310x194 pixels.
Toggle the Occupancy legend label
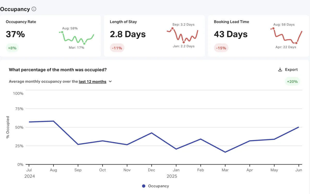tap(158, 186)
